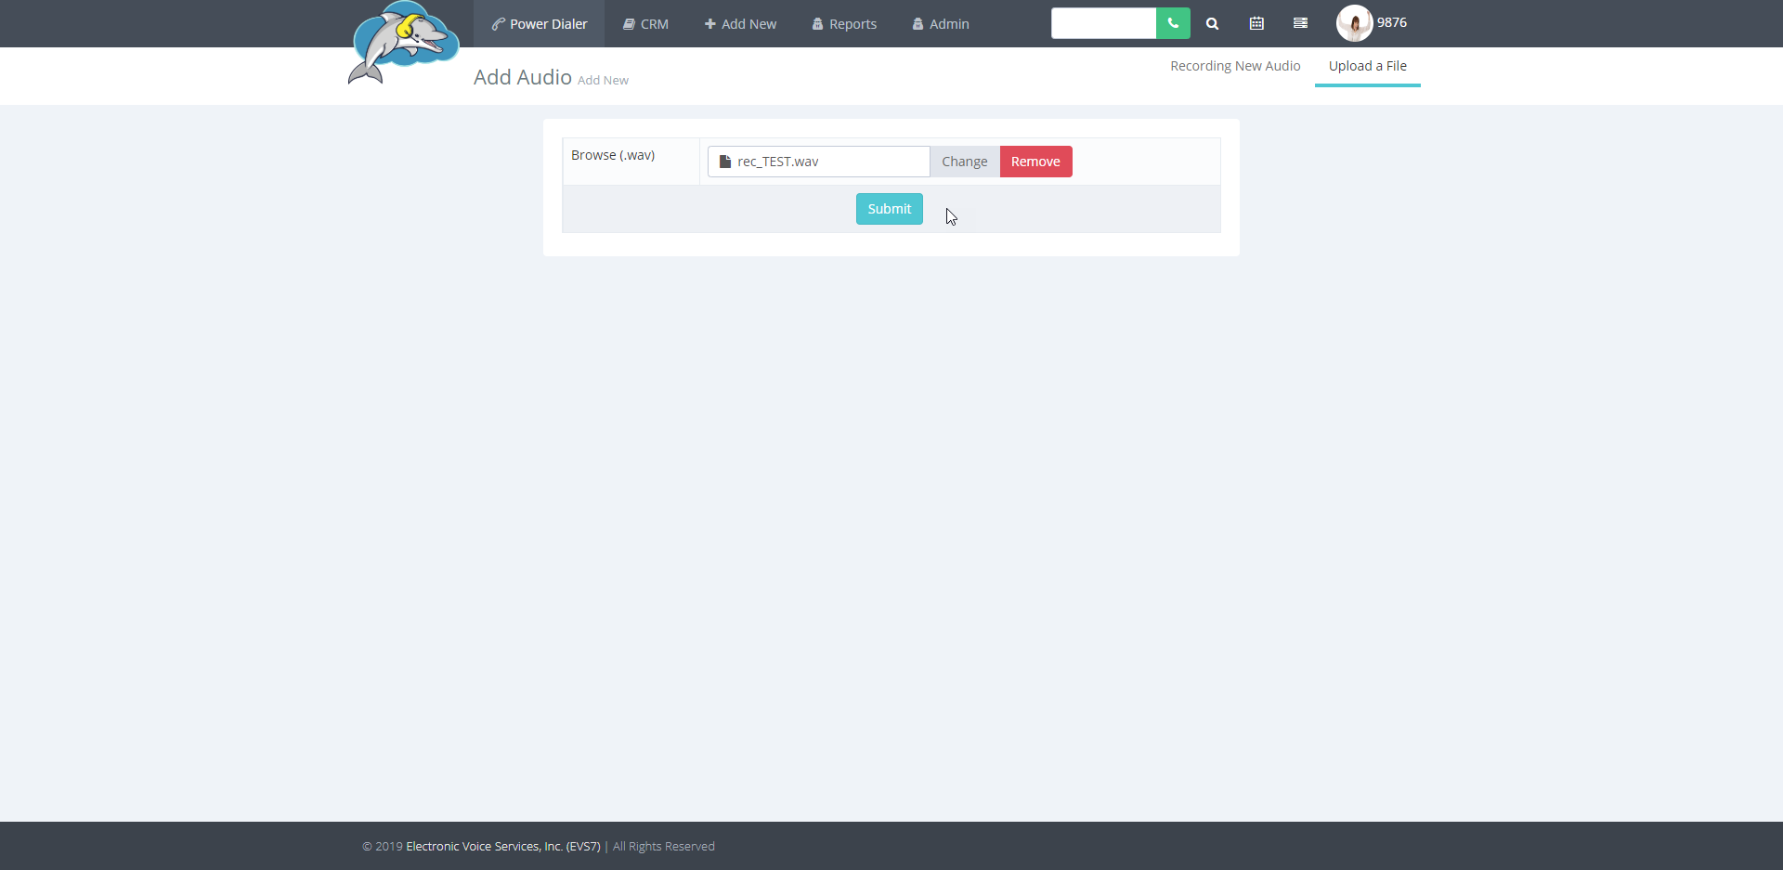This screenshot has width=1783, height=870.
Task: Submit the audio upload
Action: pos(889,209)
